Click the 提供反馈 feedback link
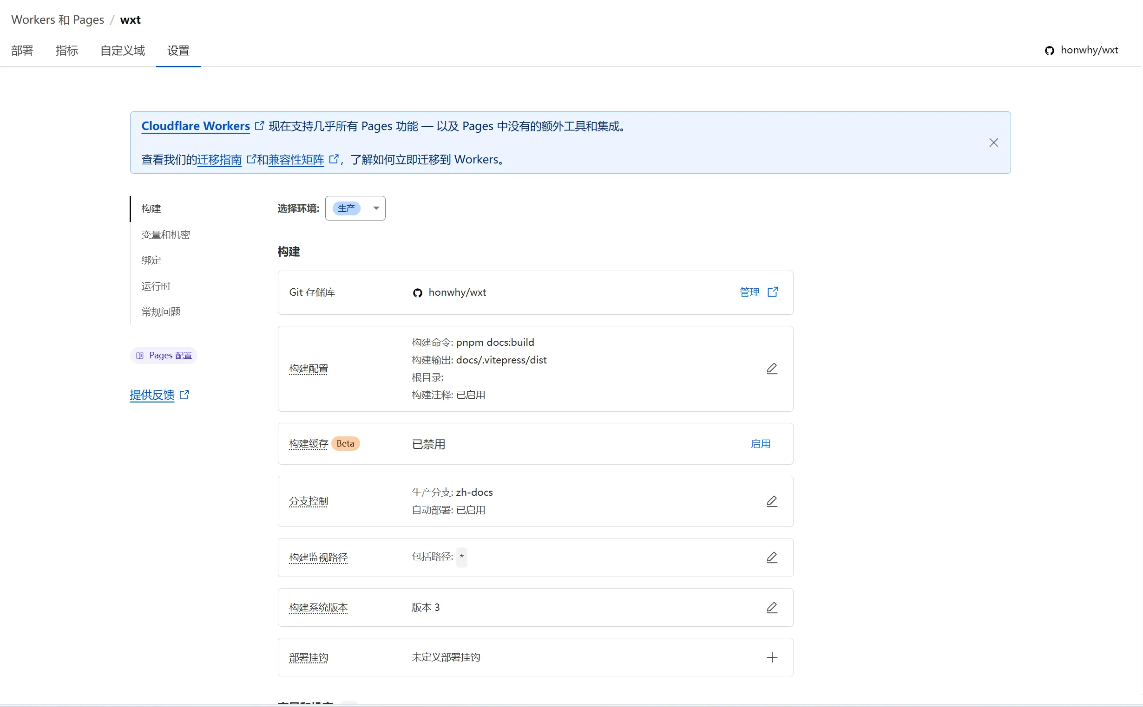This screenshot has height=707, width=1143. pyautogui.click(x=152, y=395)
